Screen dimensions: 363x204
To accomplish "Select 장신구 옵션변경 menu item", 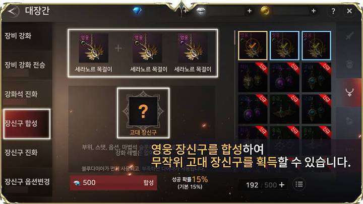I will point(26,182).
